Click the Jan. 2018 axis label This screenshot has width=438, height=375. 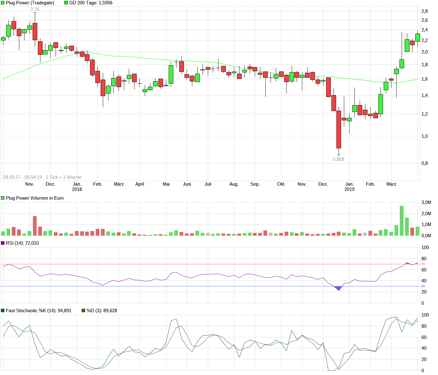pyautogui.click(x=77, y=187)
